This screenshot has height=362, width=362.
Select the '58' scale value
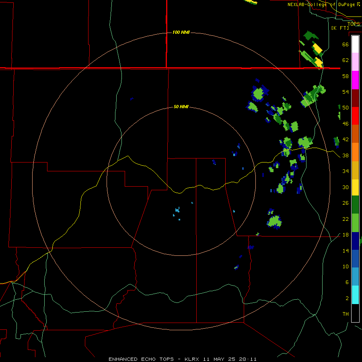[346, 76]
